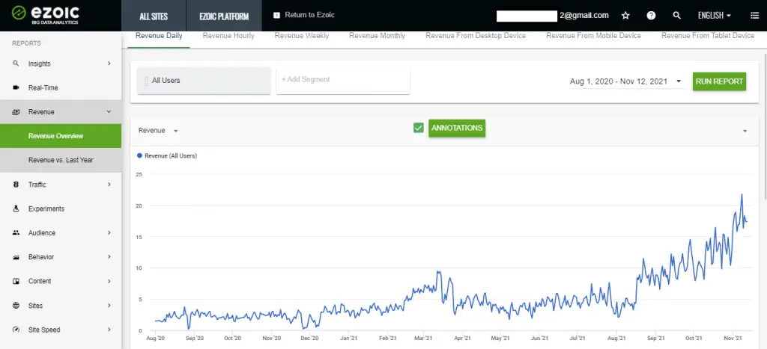Open Revenue From Tablet Device tab

708,36
